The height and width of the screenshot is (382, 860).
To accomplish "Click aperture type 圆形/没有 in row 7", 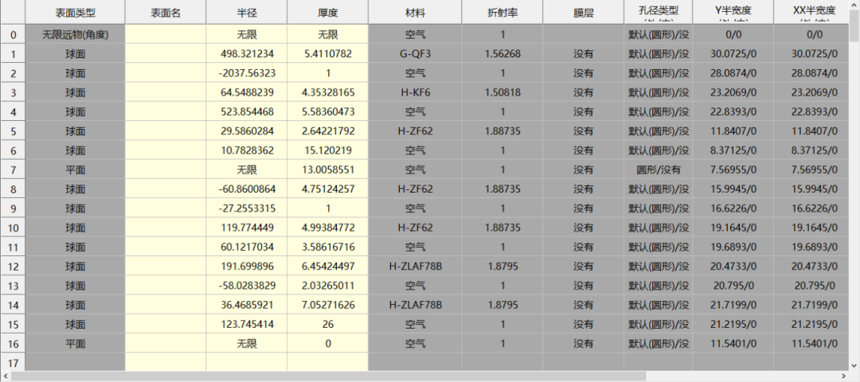I will (x=659, y=170).
